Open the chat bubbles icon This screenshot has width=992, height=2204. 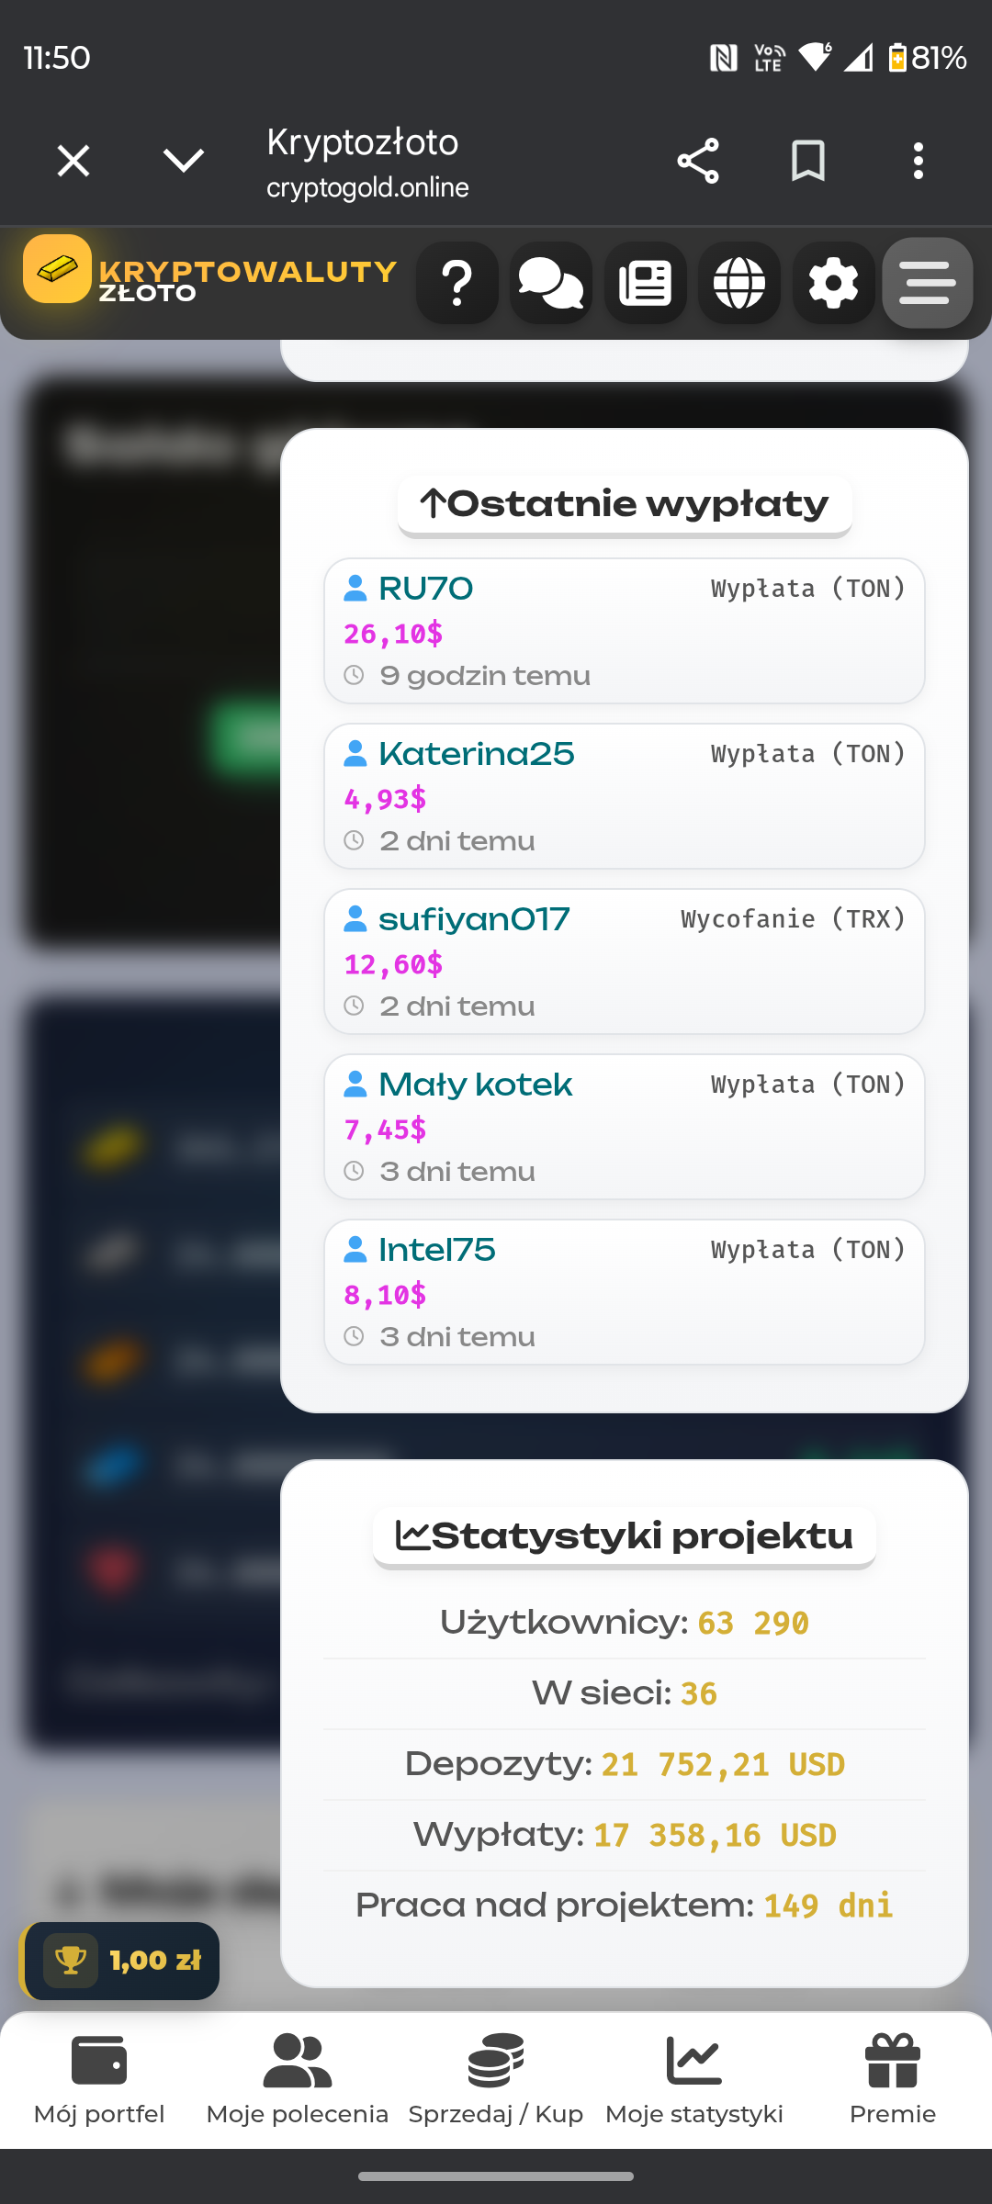pyautogui.click(x=551, y=283)
